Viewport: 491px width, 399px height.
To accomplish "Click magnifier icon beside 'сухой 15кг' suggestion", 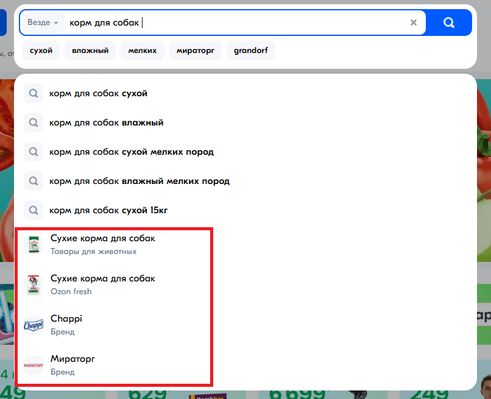I will tap(34, 210).
